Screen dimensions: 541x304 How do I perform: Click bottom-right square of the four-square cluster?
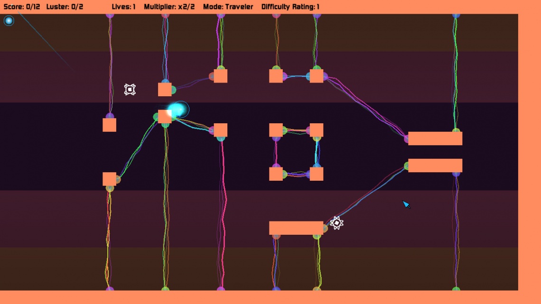click(x=317, y=174)
